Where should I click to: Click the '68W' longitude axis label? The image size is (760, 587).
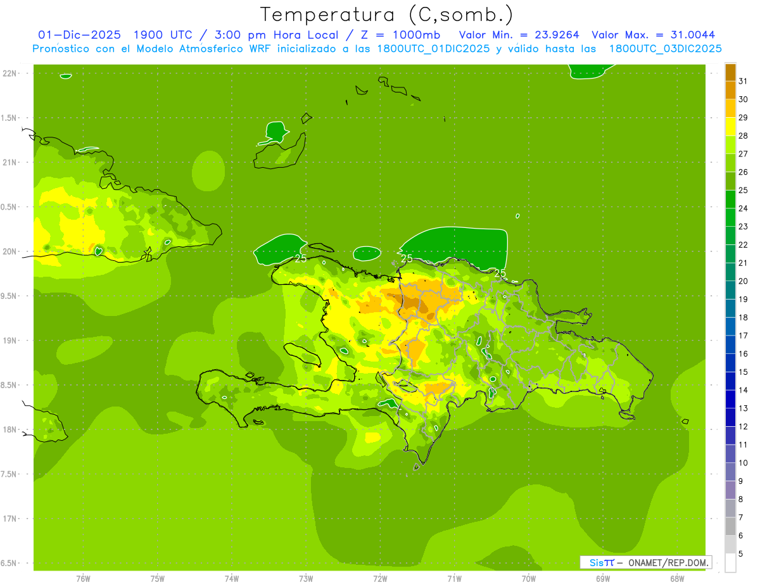pyautogui.click(x=677, y=579)
